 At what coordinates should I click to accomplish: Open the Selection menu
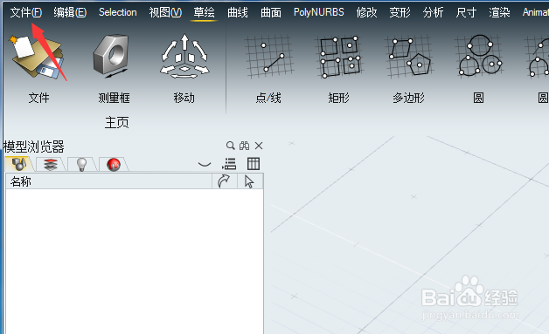(x=118, y=12)
